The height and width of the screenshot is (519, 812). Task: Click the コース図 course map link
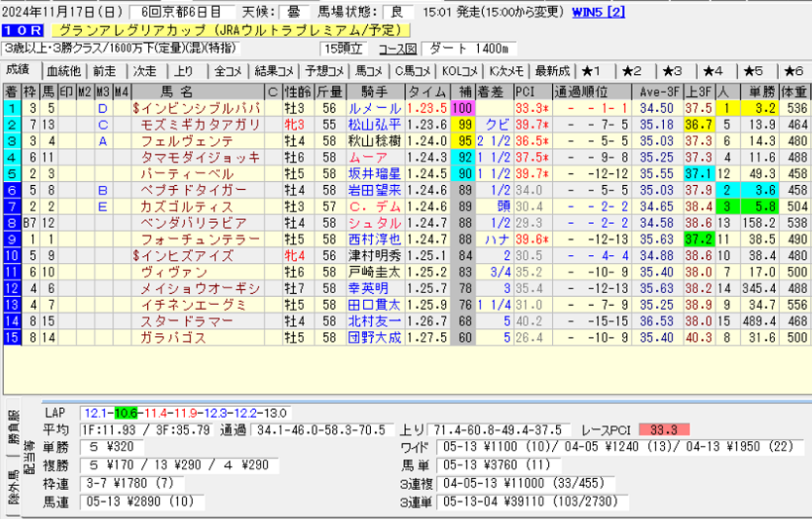(397, 49)
